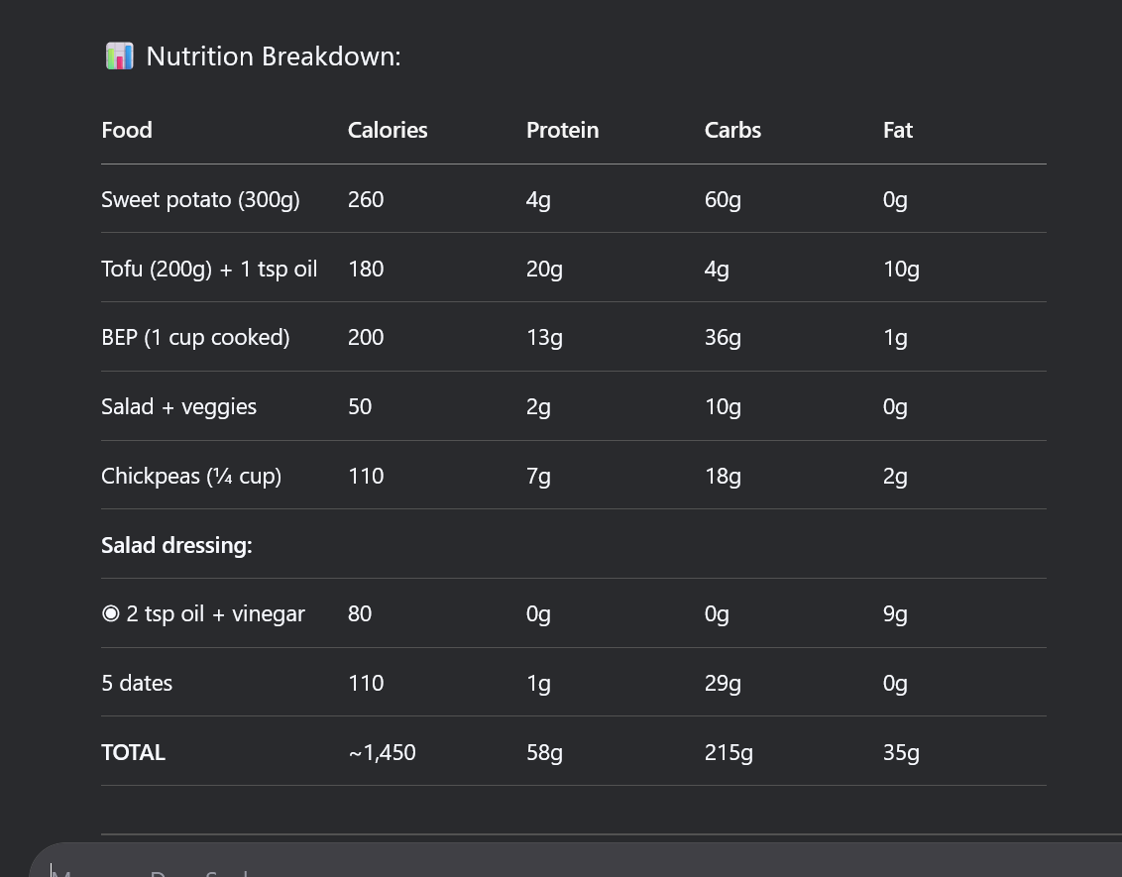The width and height of the screenshot is (1122, 877).
Task: Click the Protein column header
Action: (562, 131)
